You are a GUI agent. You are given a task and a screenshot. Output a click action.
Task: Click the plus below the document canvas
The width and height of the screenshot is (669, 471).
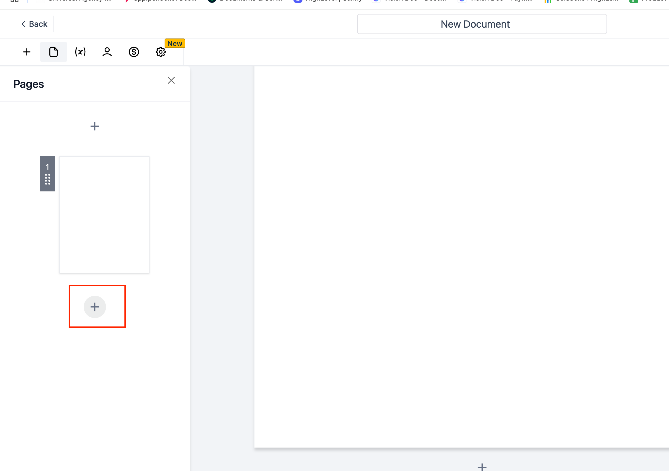pos(482,467)
